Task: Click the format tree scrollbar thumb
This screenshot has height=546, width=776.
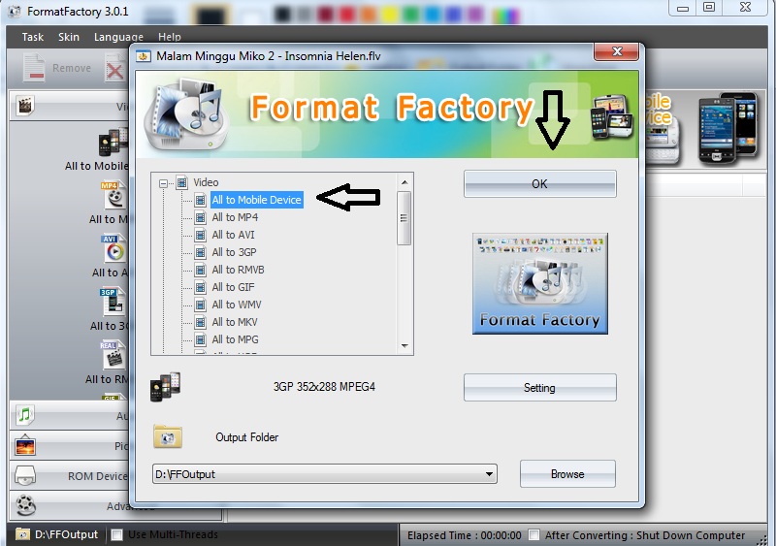Action: pyautogui.click(x=404, y=218)
